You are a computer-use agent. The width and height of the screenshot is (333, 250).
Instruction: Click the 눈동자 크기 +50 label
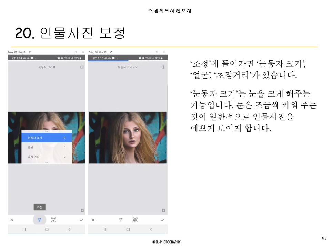pyautogui.click(x=128, y=67)
